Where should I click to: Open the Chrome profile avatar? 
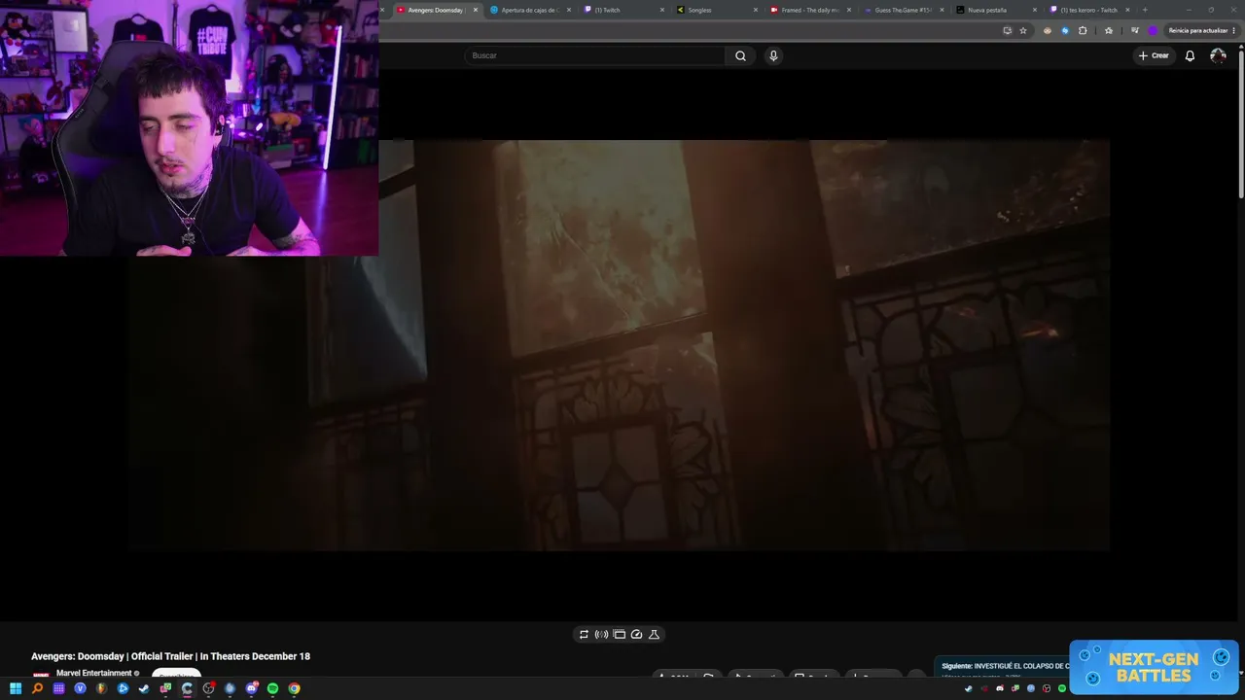pyautogui.click(x=1153, y=30)
